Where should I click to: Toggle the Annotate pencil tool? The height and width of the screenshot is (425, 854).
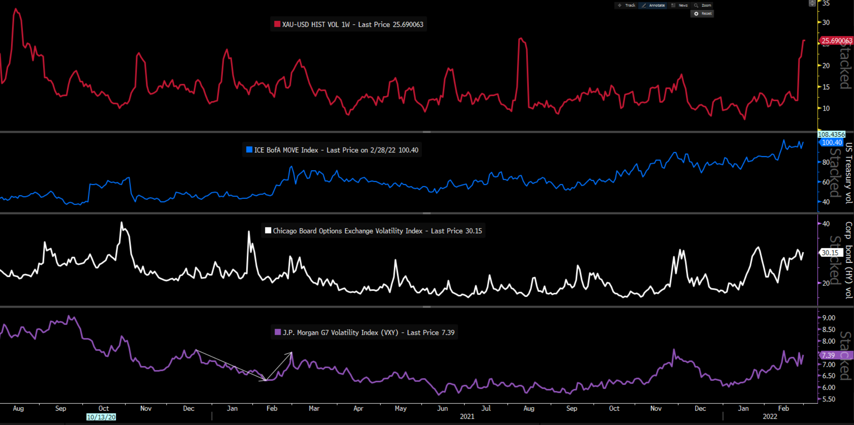pos(653,5)
